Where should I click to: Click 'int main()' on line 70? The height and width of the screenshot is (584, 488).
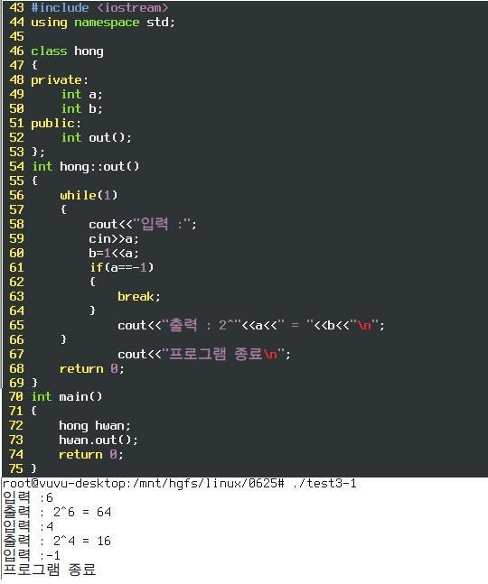pos(67,396)
